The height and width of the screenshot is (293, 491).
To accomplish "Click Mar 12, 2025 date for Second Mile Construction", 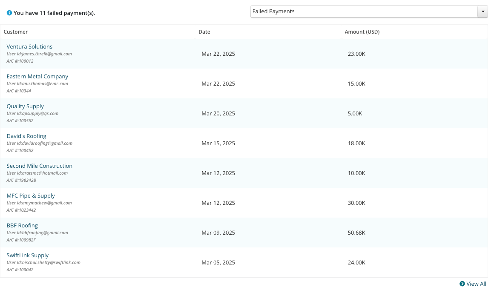I will pyautogui.click(x=218, y=173).
